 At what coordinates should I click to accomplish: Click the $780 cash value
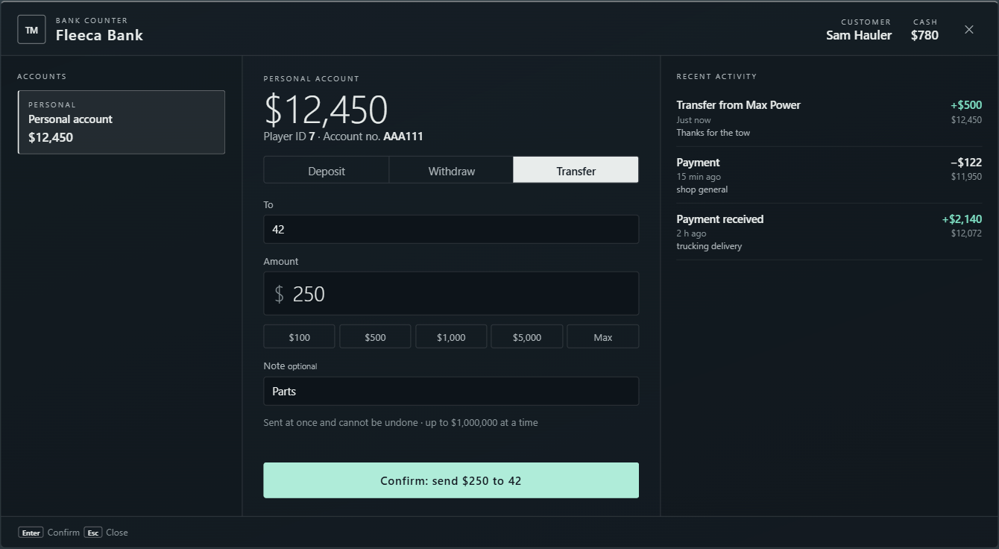pos(924,35)
